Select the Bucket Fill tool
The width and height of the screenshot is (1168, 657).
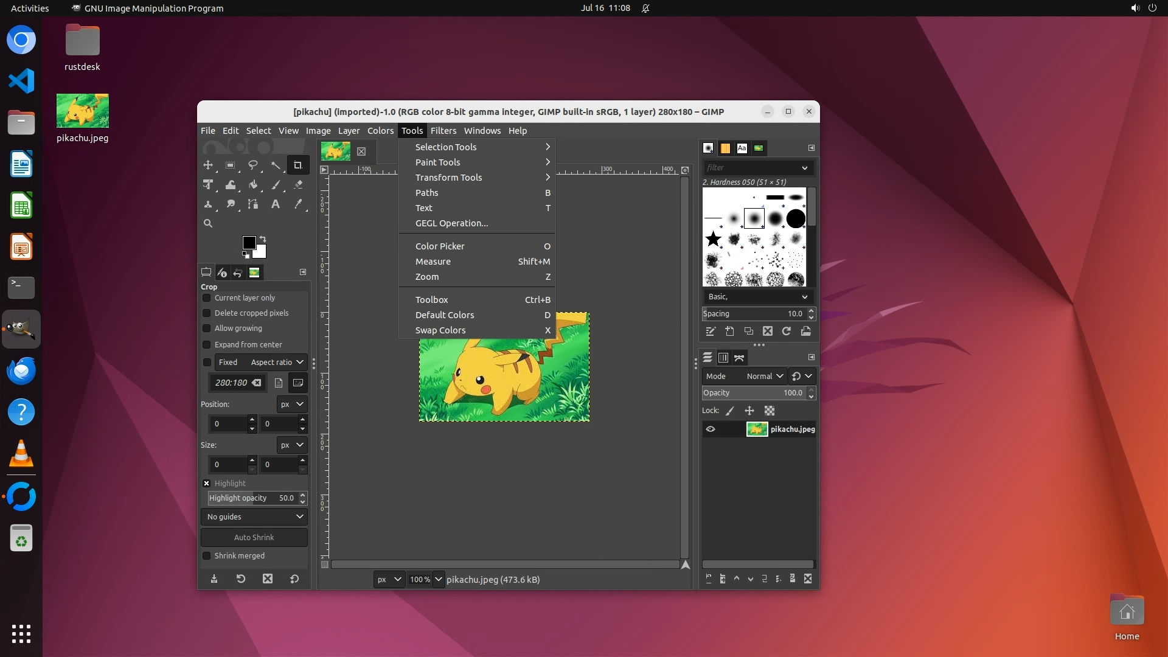253,184
